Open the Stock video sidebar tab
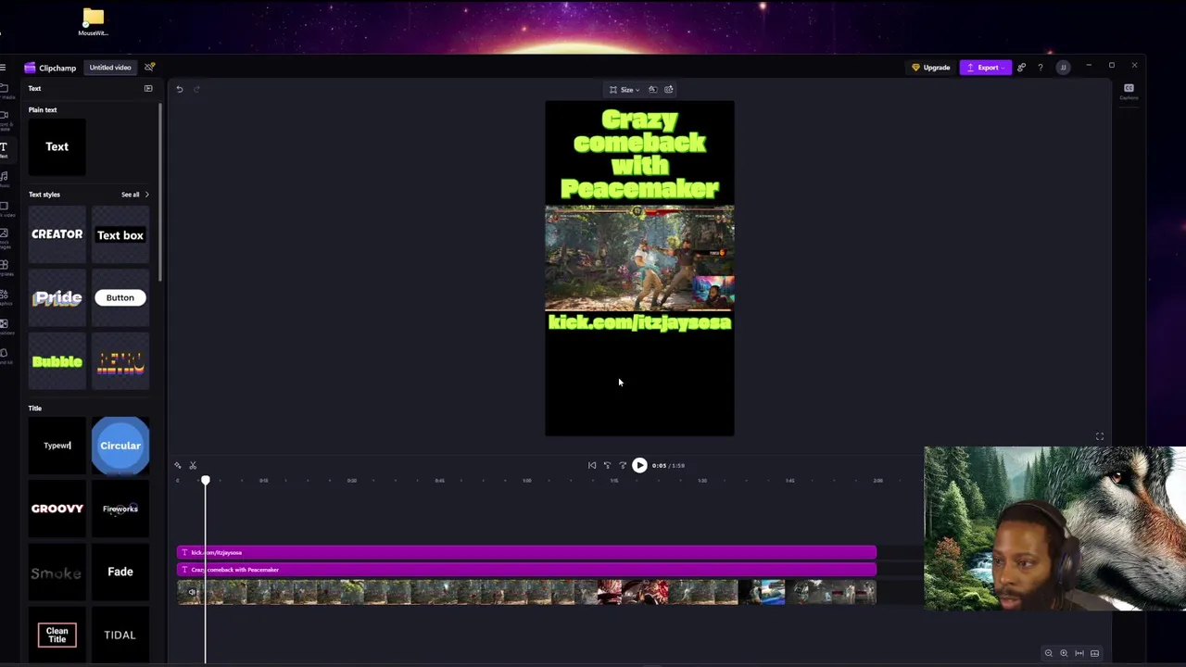1186x667 pixels. coord(5,208)
